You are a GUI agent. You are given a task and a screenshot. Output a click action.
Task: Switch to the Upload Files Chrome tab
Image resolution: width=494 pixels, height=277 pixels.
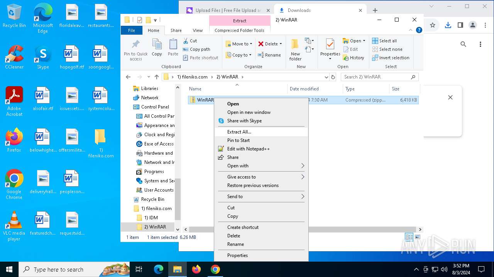pyautogui.click(x=228, y=10)
